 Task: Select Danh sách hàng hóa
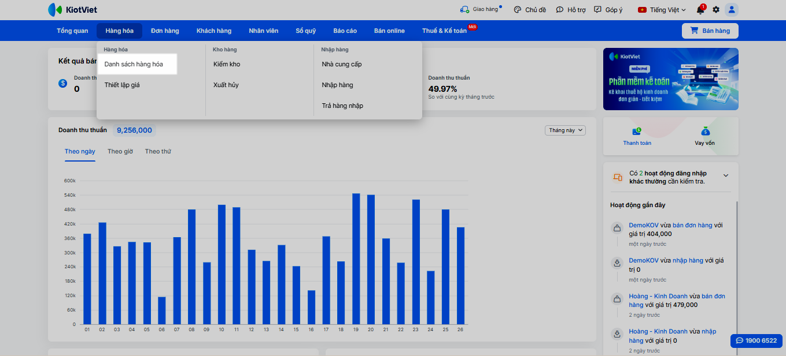click(x=136, y=64)
